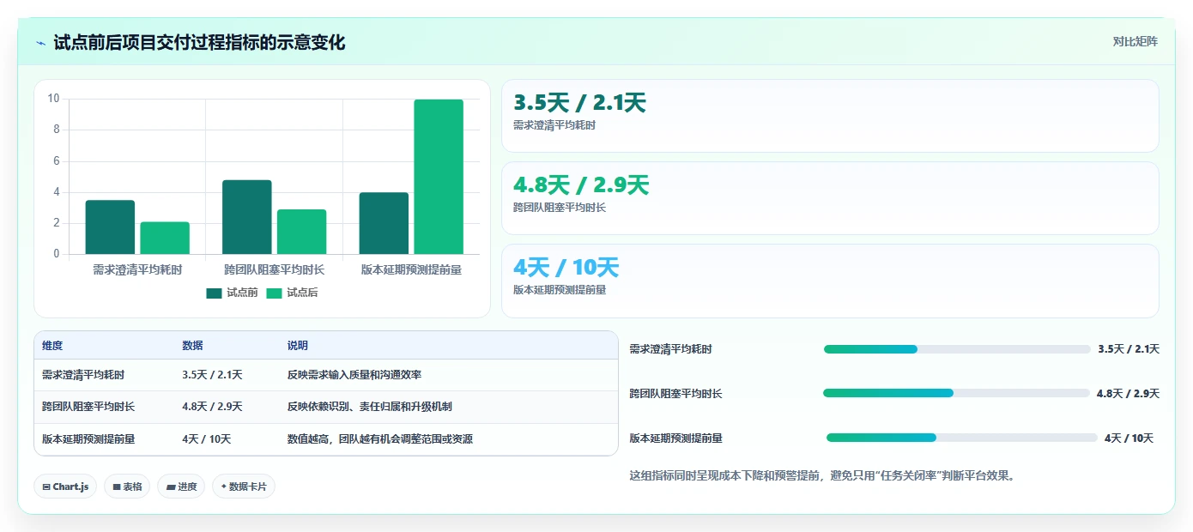Click description 反映需求输入质量和沟通效率
Image resolution: width=1193 pixels, height=532 pixels.
click(354, 375)
